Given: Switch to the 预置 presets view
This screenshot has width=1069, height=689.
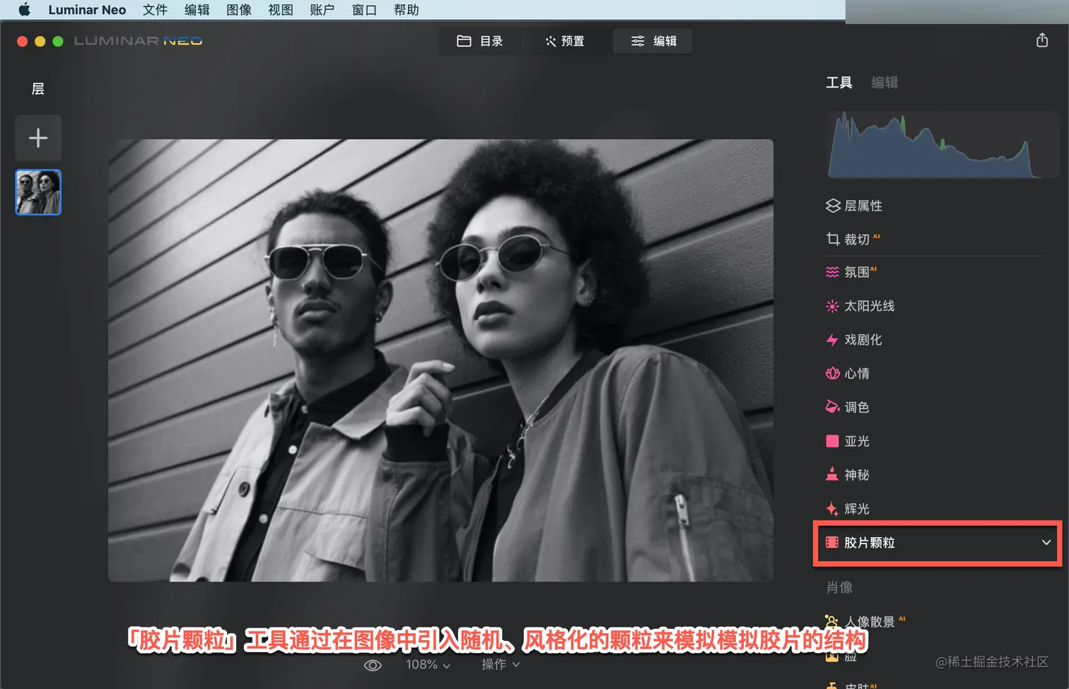Looking at the screenshot, I should 566,41.
